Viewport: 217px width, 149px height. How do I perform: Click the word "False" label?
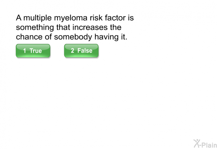85,51
